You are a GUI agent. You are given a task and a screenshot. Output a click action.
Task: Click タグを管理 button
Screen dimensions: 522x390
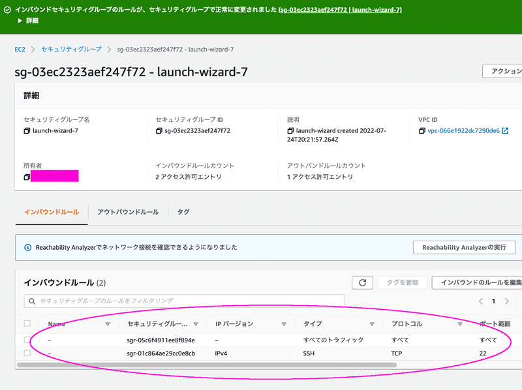pyautogui.click(x=402, y=283)
